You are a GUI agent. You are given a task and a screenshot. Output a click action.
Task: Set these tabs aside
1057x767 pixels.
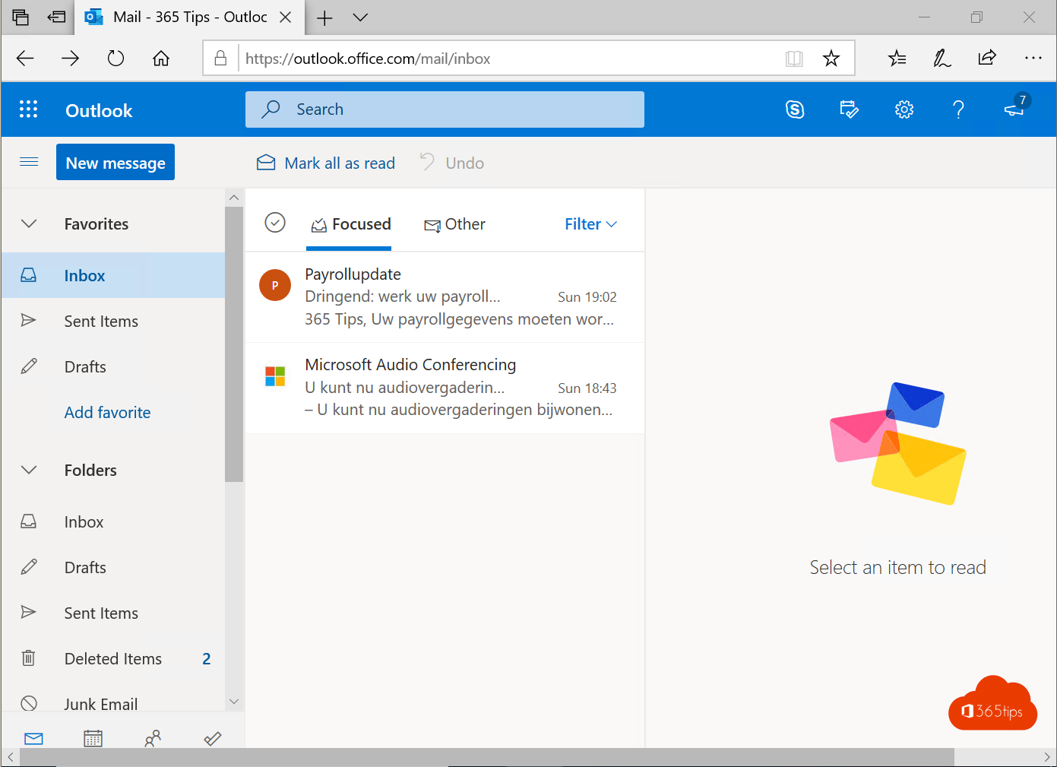coord(57,17)
